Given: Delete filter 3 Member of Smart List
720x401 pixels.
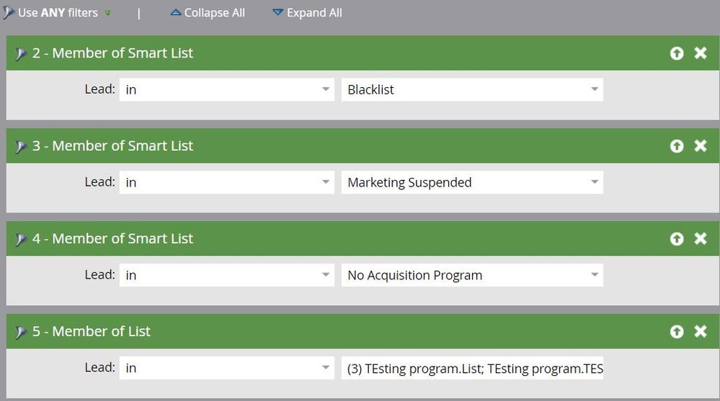Looking at the screenshot, I should pyautogui.click(x=701, y=146).
